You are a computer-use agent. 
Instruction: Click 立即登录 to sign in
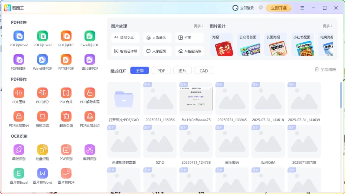point(243,8)
